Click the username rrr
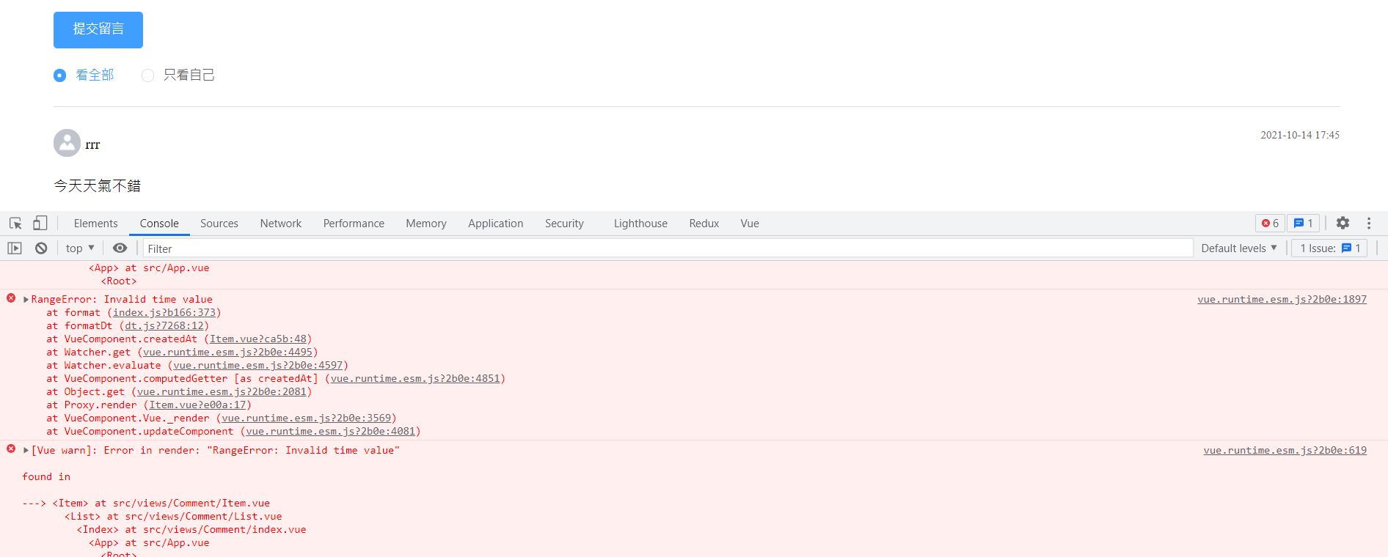Image resolution: width=1388 pixels, height=557 pixels. [92, 144]
